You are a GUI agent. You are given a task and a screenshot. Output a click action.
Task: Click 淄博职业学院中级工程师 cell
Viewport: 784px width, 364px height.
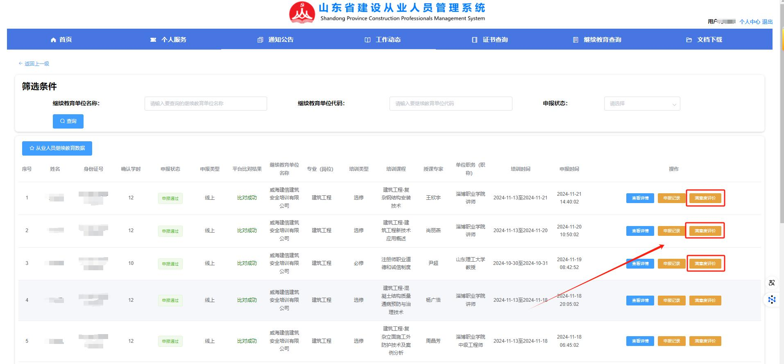tap(470, 341)
